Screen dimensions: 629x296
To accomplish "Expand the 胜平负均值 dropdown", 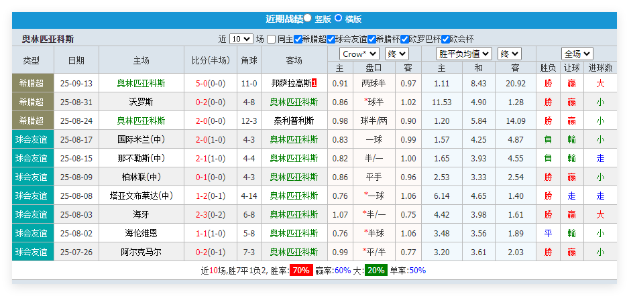I will click(464, 54).
